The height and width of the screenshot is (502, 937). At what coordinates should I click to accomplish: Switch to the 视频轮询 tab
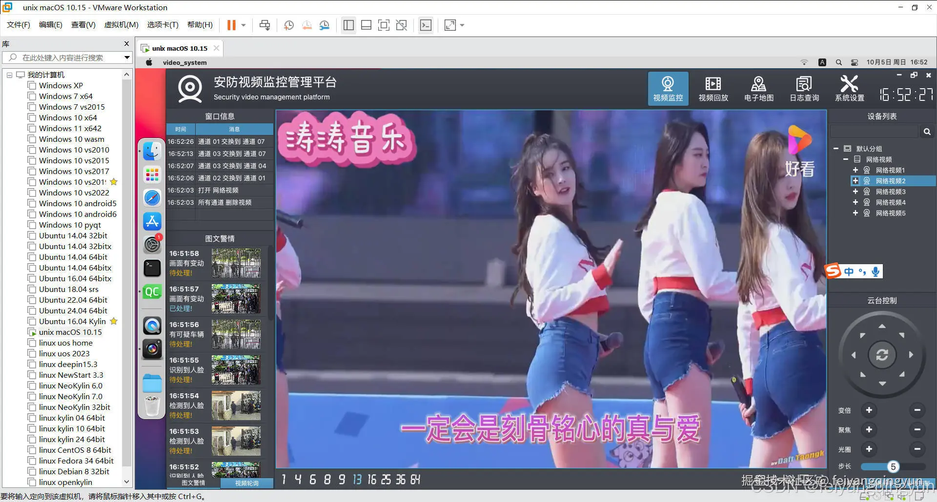coord(247,483)
